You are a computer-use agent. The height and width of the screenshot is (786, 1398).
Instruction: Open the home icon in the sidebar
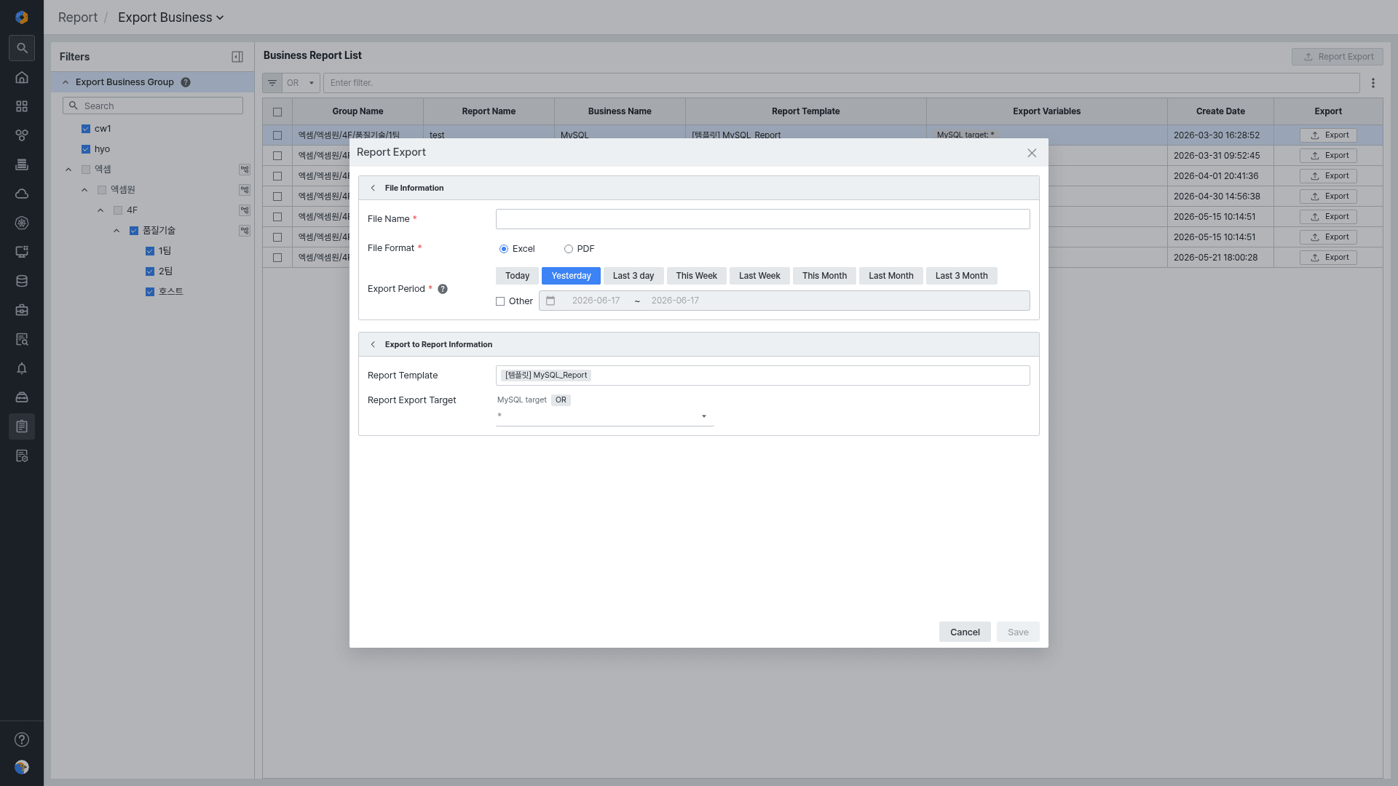click(x=22, y=77)
